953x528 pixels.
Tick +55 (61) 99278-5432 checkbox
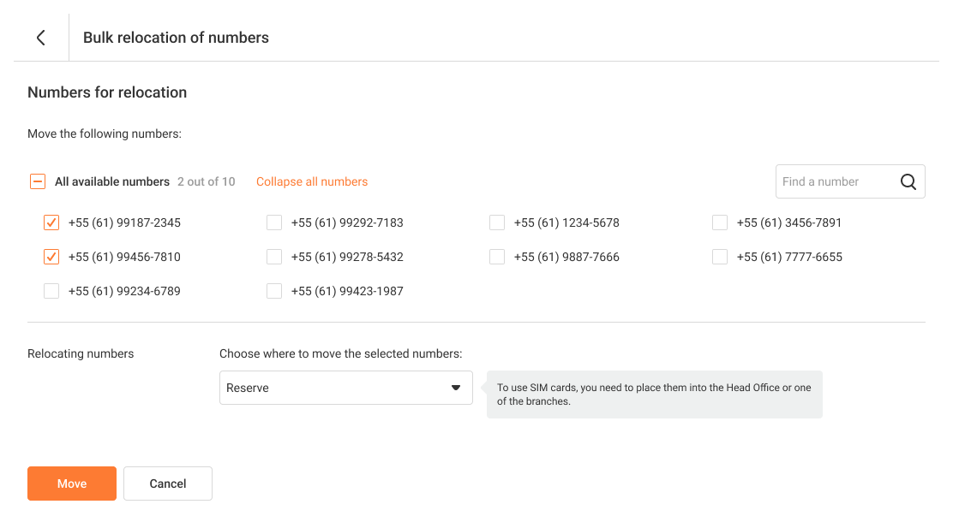(274, 257)
